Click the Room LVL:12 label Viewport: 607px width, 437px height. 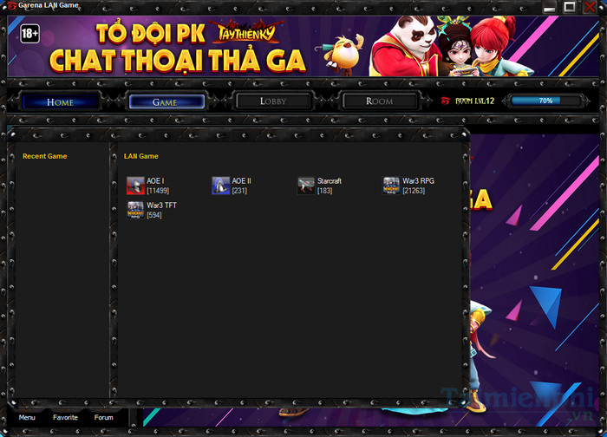(474, 101)
